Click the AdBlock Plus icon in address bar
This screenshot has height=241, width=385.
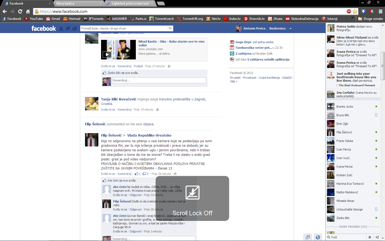tap(349, 11)
